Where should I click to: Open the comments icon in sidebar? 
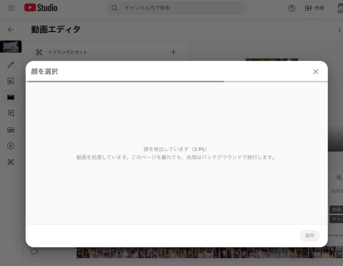[x=11, y=113]
